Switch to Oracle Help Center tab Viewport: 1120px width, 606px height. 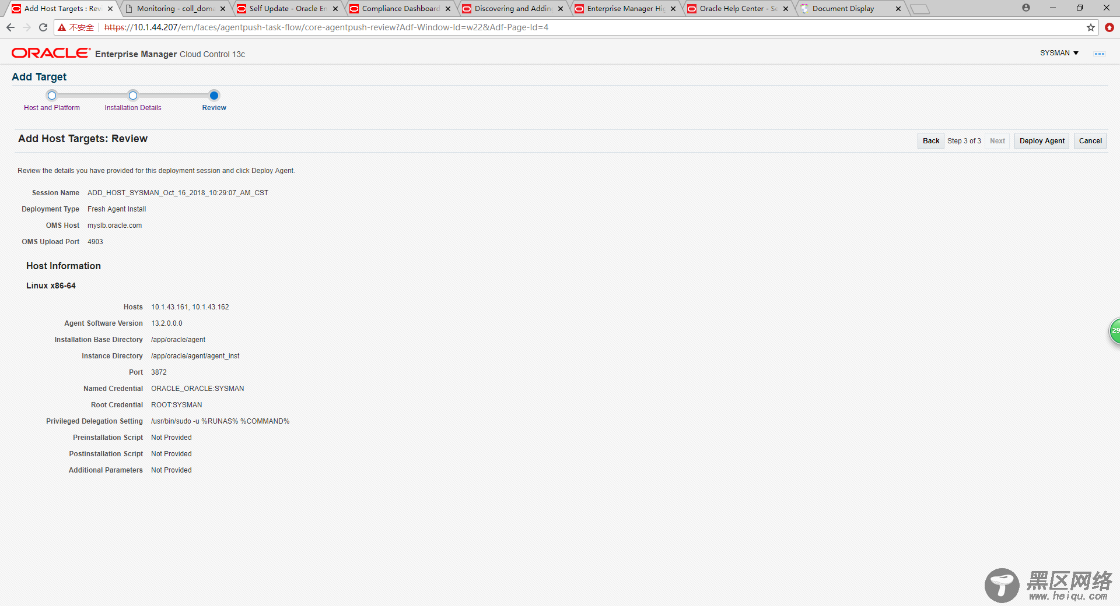(738, 9)
